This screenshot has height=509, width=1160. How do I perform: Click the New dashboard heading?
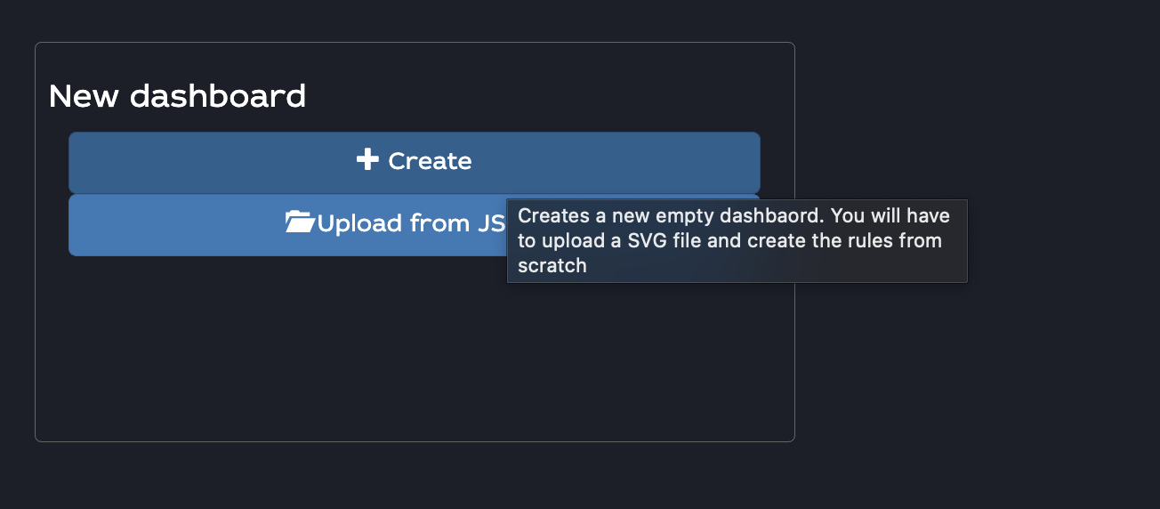(177, 96)
